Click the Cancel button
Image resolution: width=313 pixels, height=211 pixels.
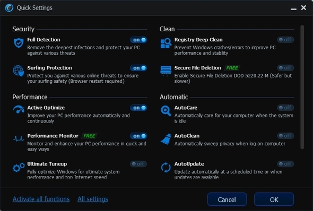pyautogui.click(x=227, y=199)
